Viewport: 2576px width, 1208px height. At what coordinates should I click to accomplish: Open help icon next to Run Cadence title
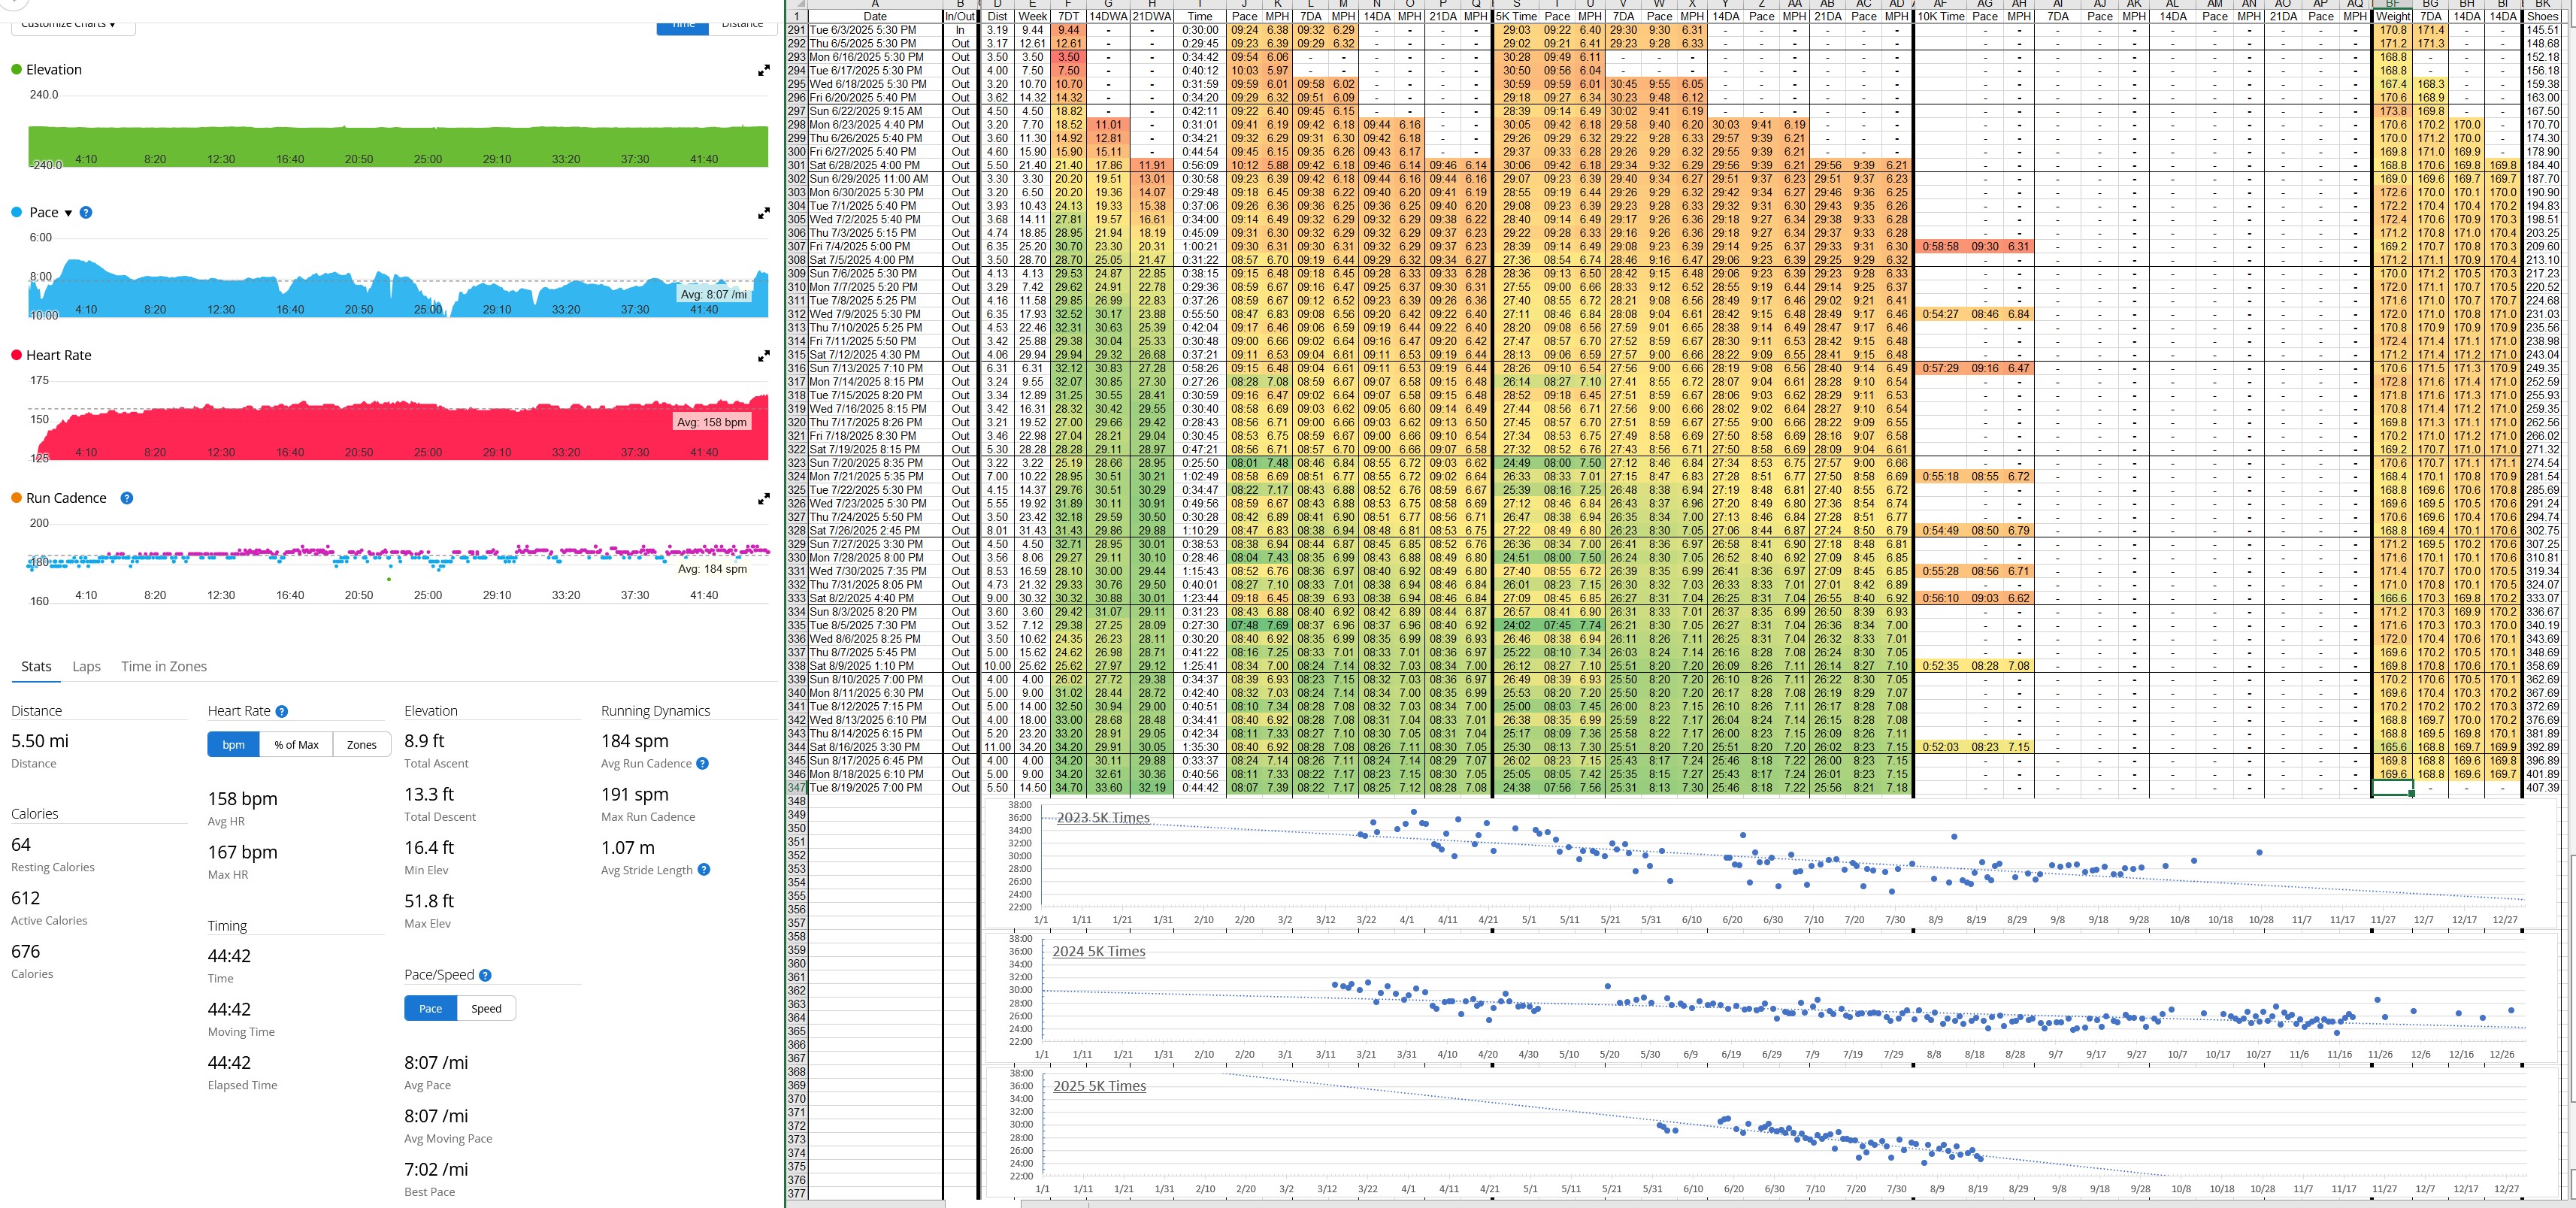tap(127, 498)
